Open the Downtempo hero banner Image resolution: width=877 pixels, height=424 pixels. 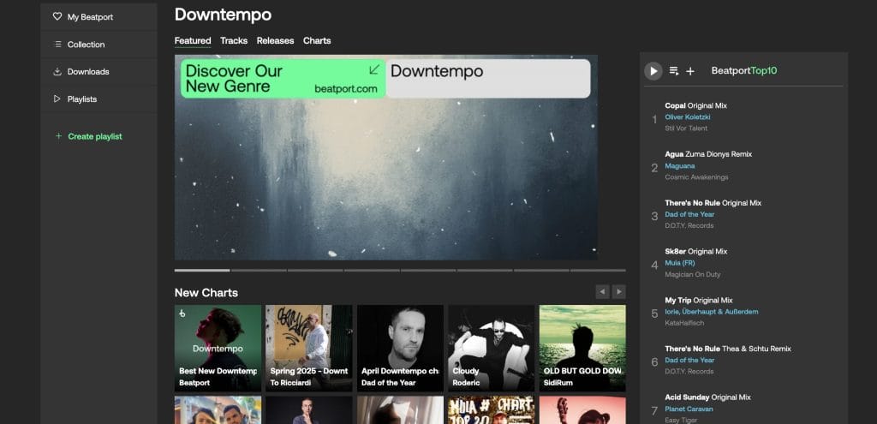(x=386, y=158)
